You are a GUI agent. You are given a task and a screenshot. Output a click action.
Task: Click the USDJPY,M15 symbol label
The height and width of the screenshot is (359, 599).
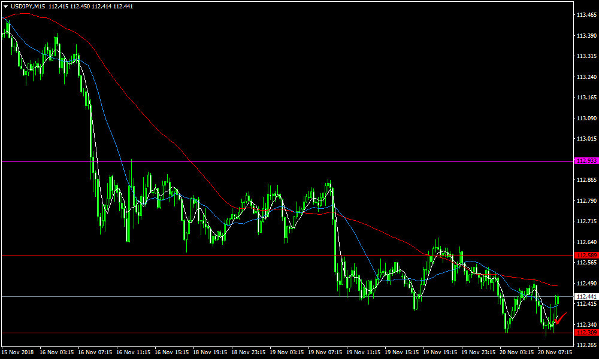click(x=27, y=7)
